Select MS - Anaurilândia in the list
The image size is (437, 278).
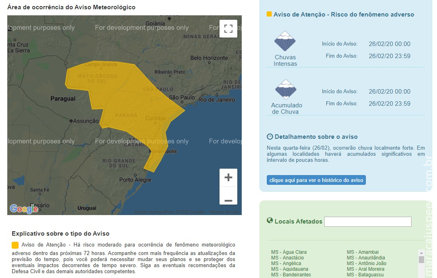pos(365,258)
